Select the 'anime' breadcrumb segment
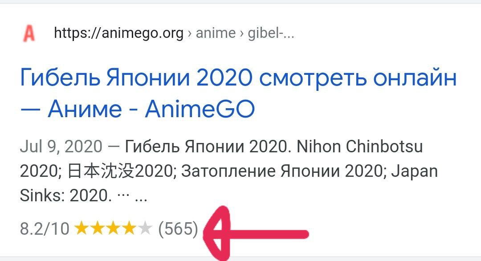The width and height of the screenshot is (481, 261). coord(216,33)
